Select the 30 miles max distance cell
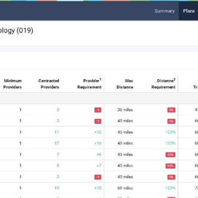 pyautogui.click(x=125, y=110)
